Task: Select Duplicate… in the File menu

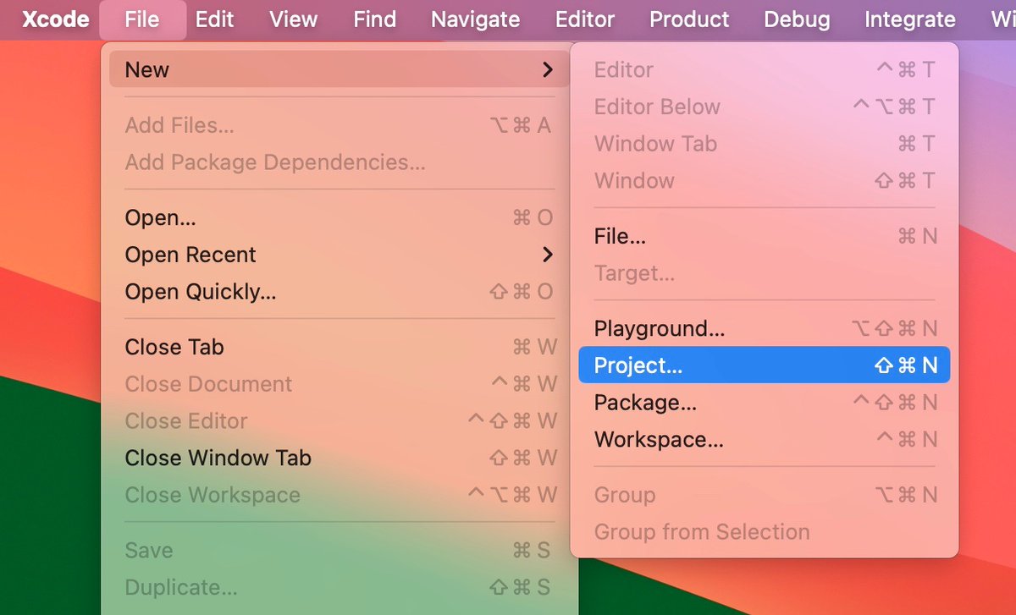Action: click(x=339, y=587)
